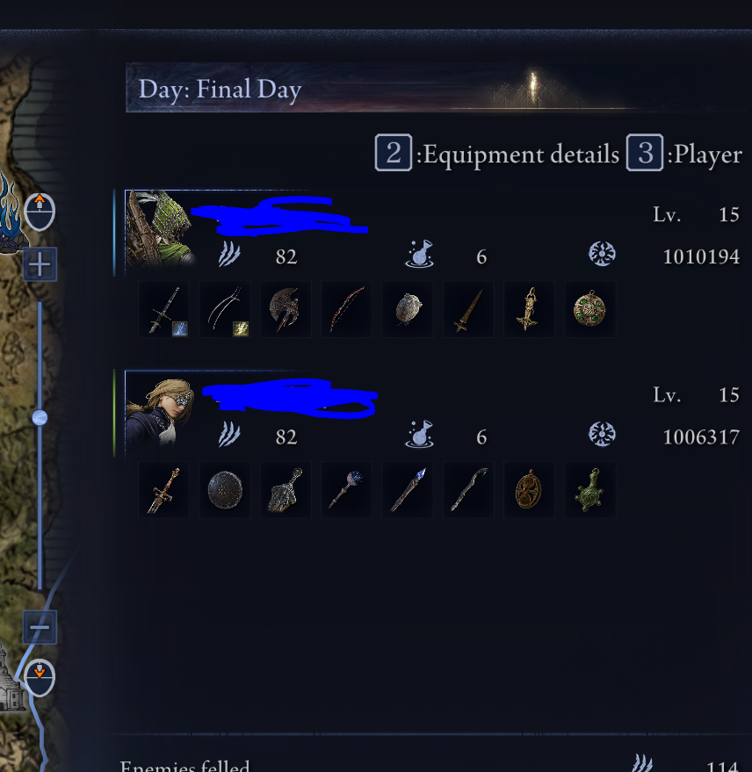The width and height of the screenshot is (752, 772).
Task: Click the second player's ornate dagger icon
Action: point(163,490)
